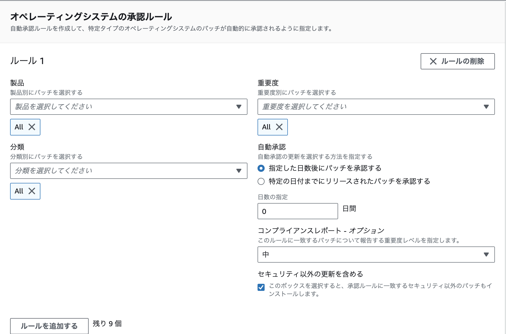
Task: Remove the "All" tag under 重要度
Action: tap(280, 127)
